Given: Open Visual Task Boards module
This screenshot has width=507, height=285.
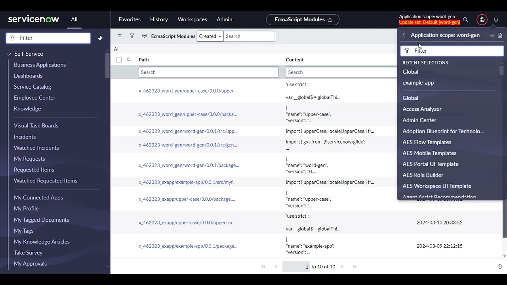Looking at the screenshot, I should click(x=36, y=125).
